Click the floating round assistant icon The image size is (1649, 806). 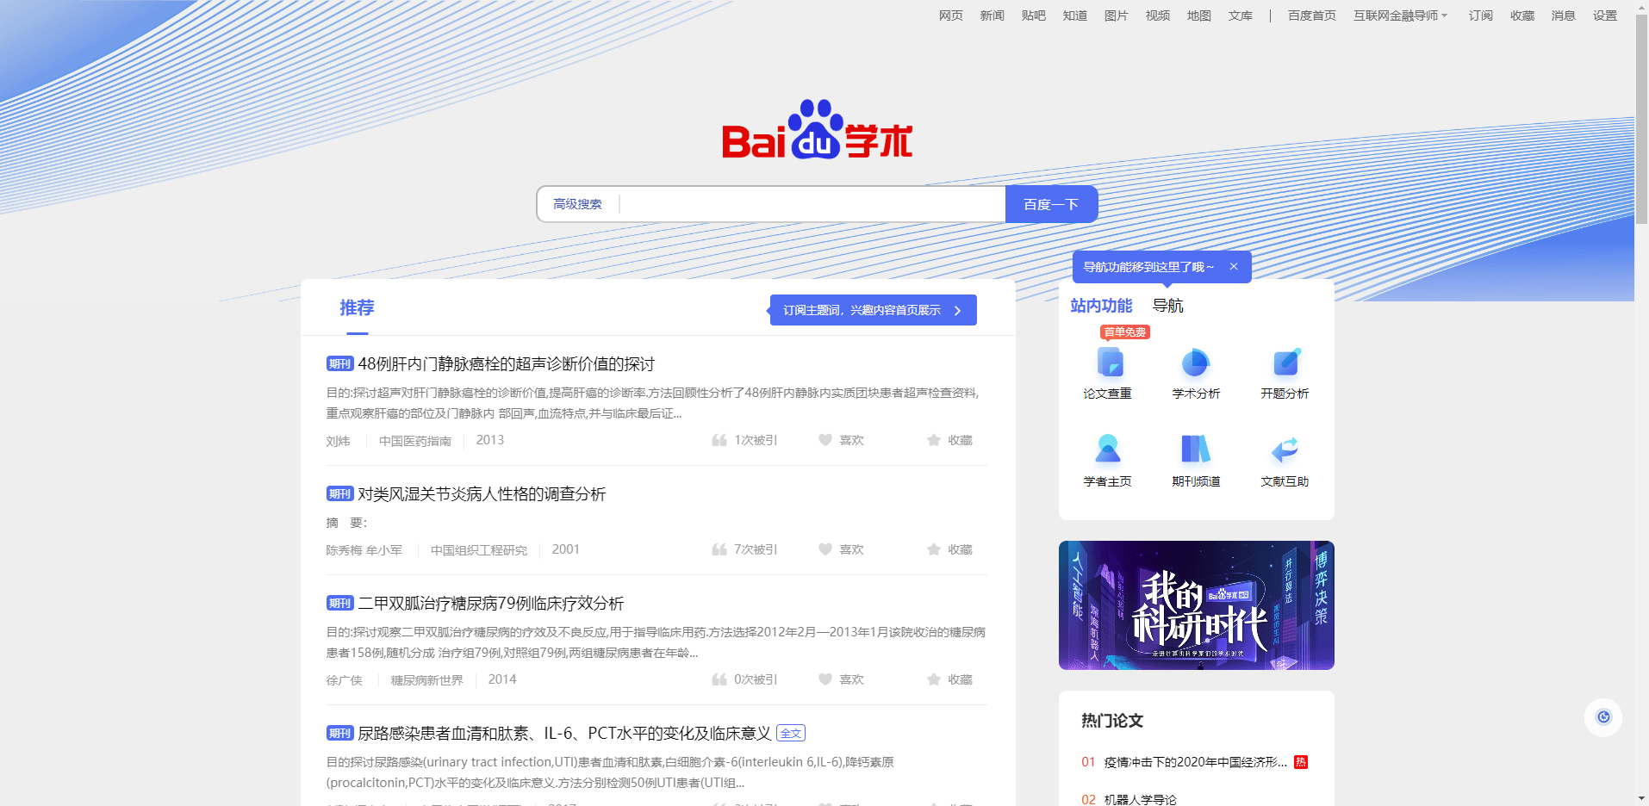(x=1602, y=717)
